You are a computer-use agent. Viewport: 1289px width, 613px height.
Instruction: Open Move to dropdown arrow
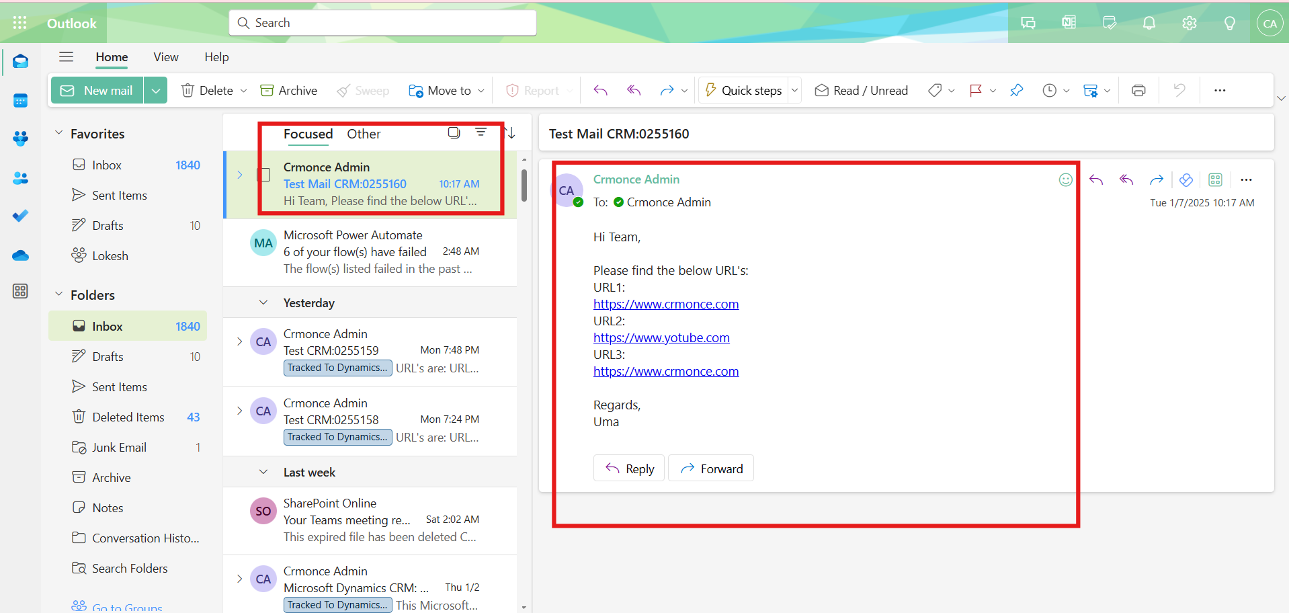click(x=481, y=91)
